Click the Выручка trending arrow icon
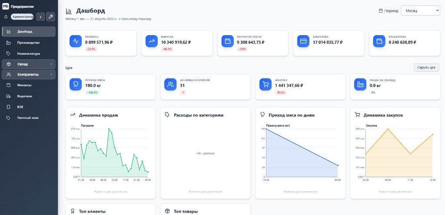Image resolution: width=445 pixels, height=215 pixels. coord(152,41)
